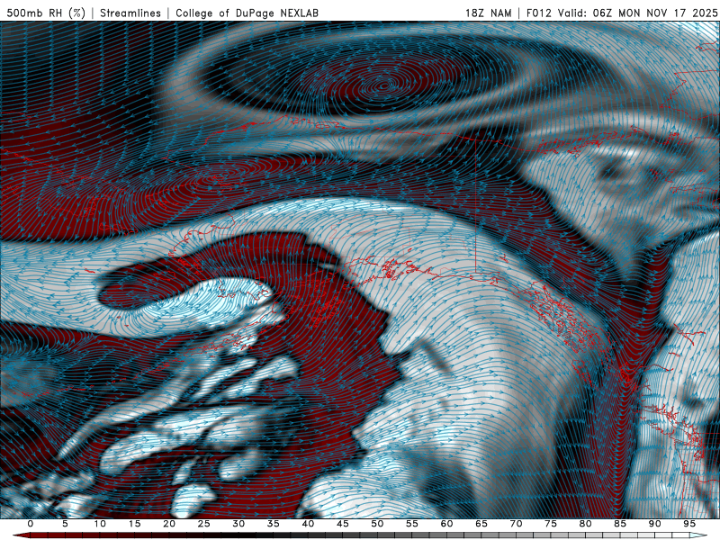
Task: Click the colorbar label "10"
Action: coord(100,524)
